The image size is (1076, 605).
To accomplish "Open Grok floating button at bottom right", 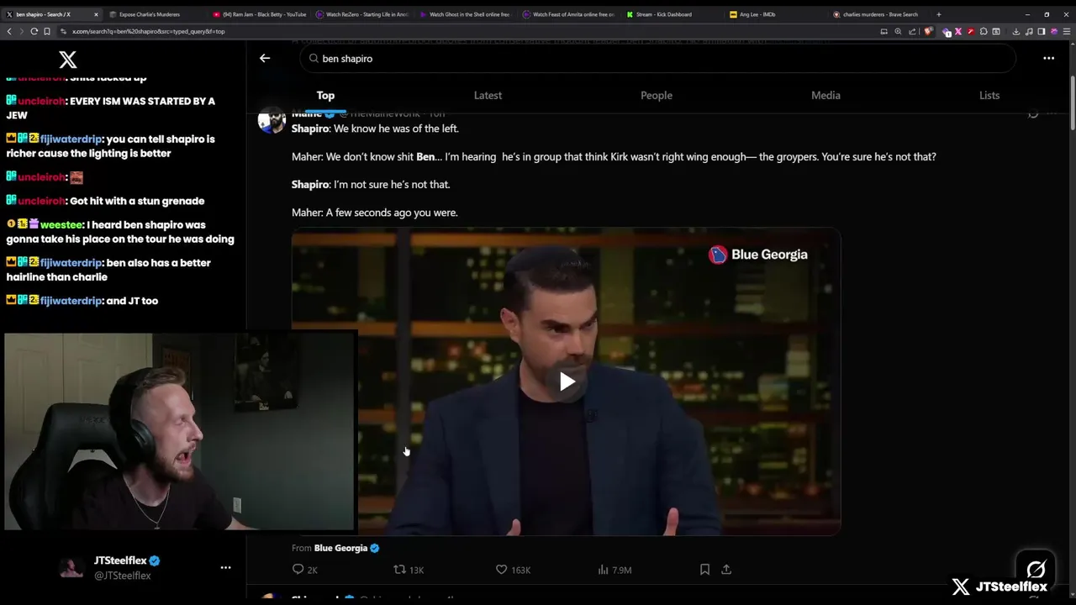I will (1036, 570).
